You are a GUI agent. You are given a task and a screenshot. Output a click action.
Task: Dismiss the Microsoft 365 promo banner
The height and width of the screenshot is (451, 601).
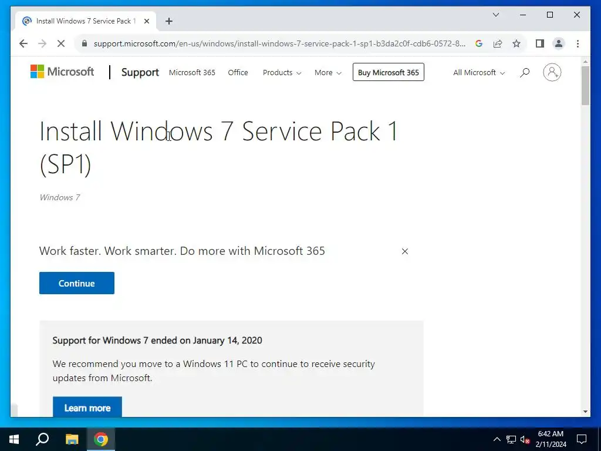click(405, 251)
